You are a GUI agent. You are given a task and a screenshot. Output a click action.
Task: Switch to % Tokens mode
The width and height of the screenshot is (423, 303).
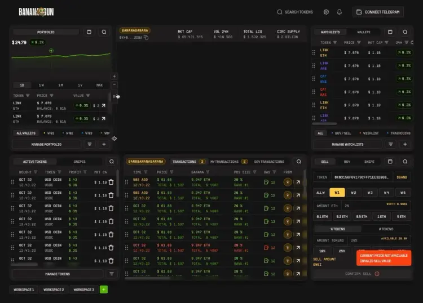point(338,229)
